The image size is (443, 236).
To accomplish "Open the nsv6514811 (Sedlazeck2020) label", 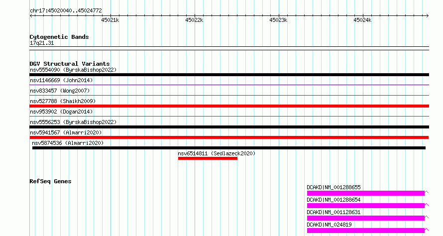I will tap(217, 153).
